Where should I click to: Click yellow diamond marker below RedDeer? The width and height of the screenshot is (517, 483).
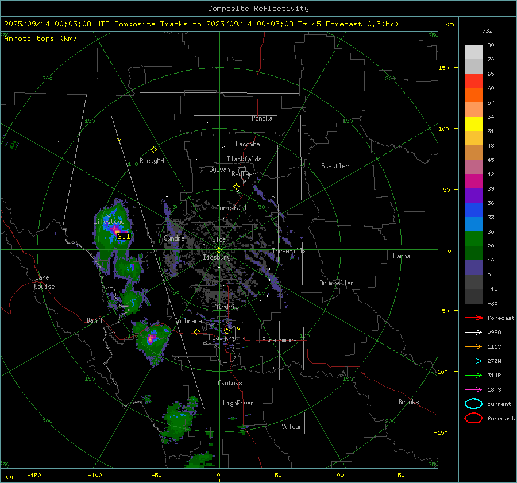[x=236, y=187]
